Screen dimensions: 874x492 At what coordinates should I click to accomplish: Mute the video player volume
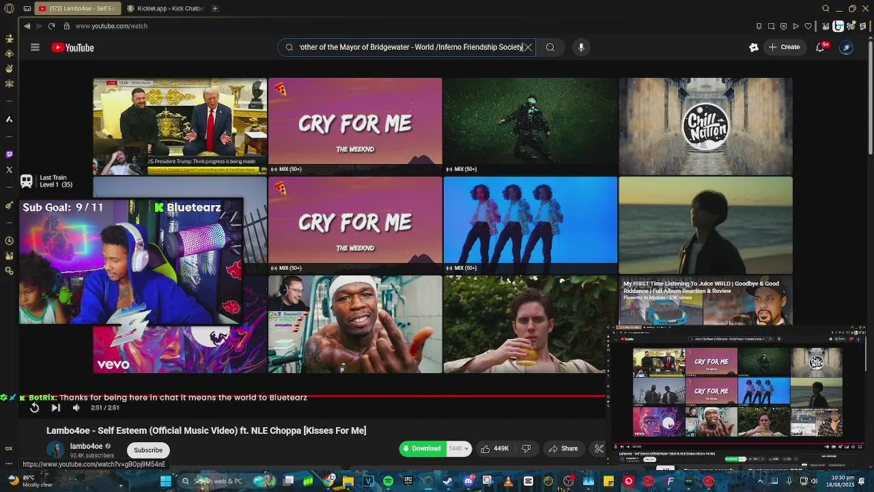click(x=76, y=408)
